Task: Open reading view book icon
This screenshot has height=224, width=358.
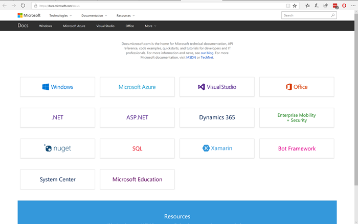Action: (288, 6)
